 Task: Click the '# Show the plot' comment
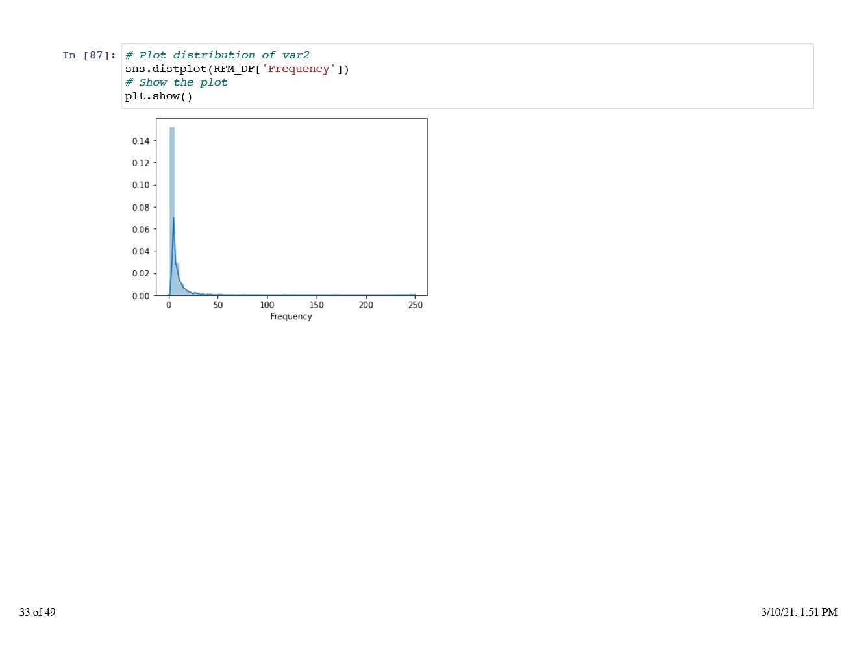176,83
